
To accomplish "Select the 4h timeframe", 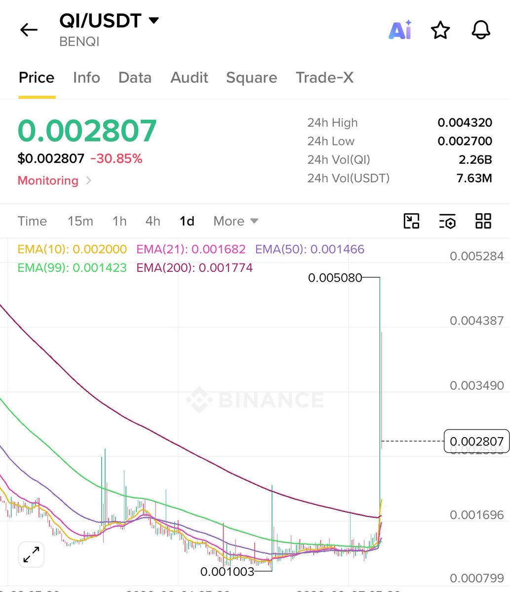I will point(153,221).
